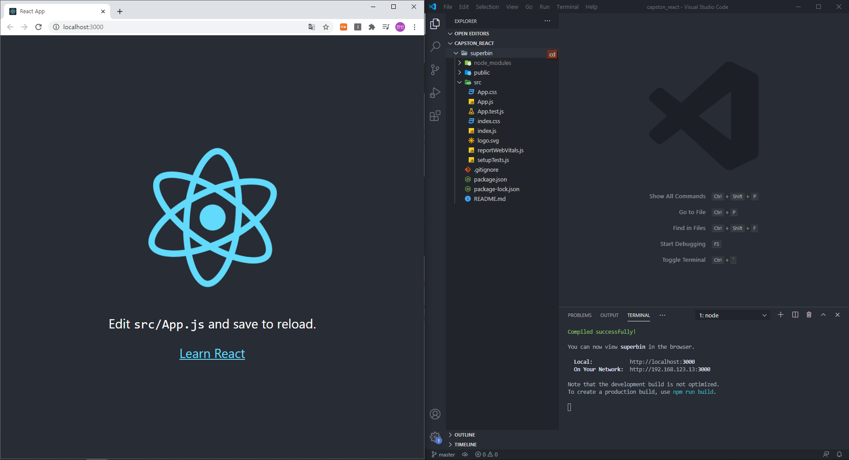Select the TERMINAL panel tab

tap(639, 315)
